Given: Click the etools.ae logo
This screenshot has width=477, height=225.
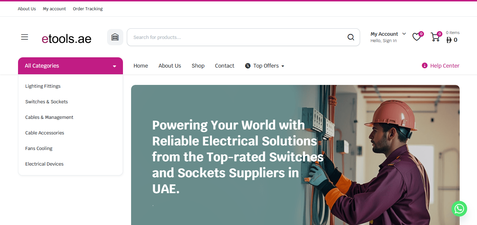Looking at the screenshot, I should [66, 39].
